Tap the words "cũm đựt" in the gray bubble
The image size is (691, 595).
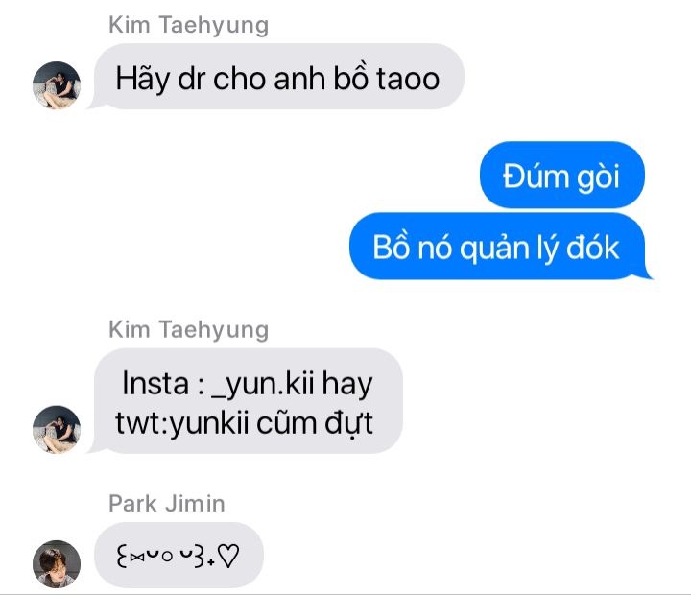click(x=315, y=424)
